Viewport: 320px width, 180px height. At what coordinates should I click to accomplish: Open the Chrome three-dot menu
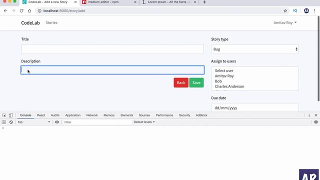[x=314, y=11]
